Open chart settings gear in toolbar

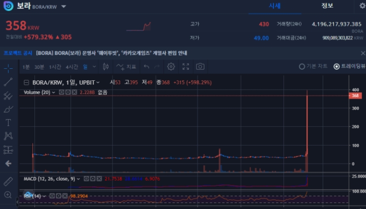(x=171, y=66)
